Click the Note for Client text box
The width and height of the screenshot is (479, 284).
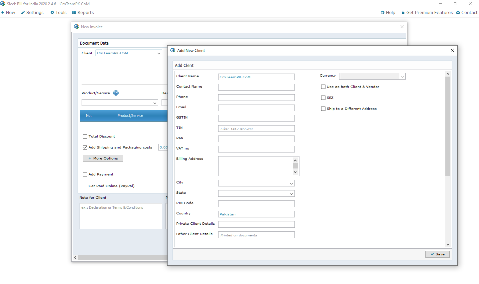(x=121, y=216)
